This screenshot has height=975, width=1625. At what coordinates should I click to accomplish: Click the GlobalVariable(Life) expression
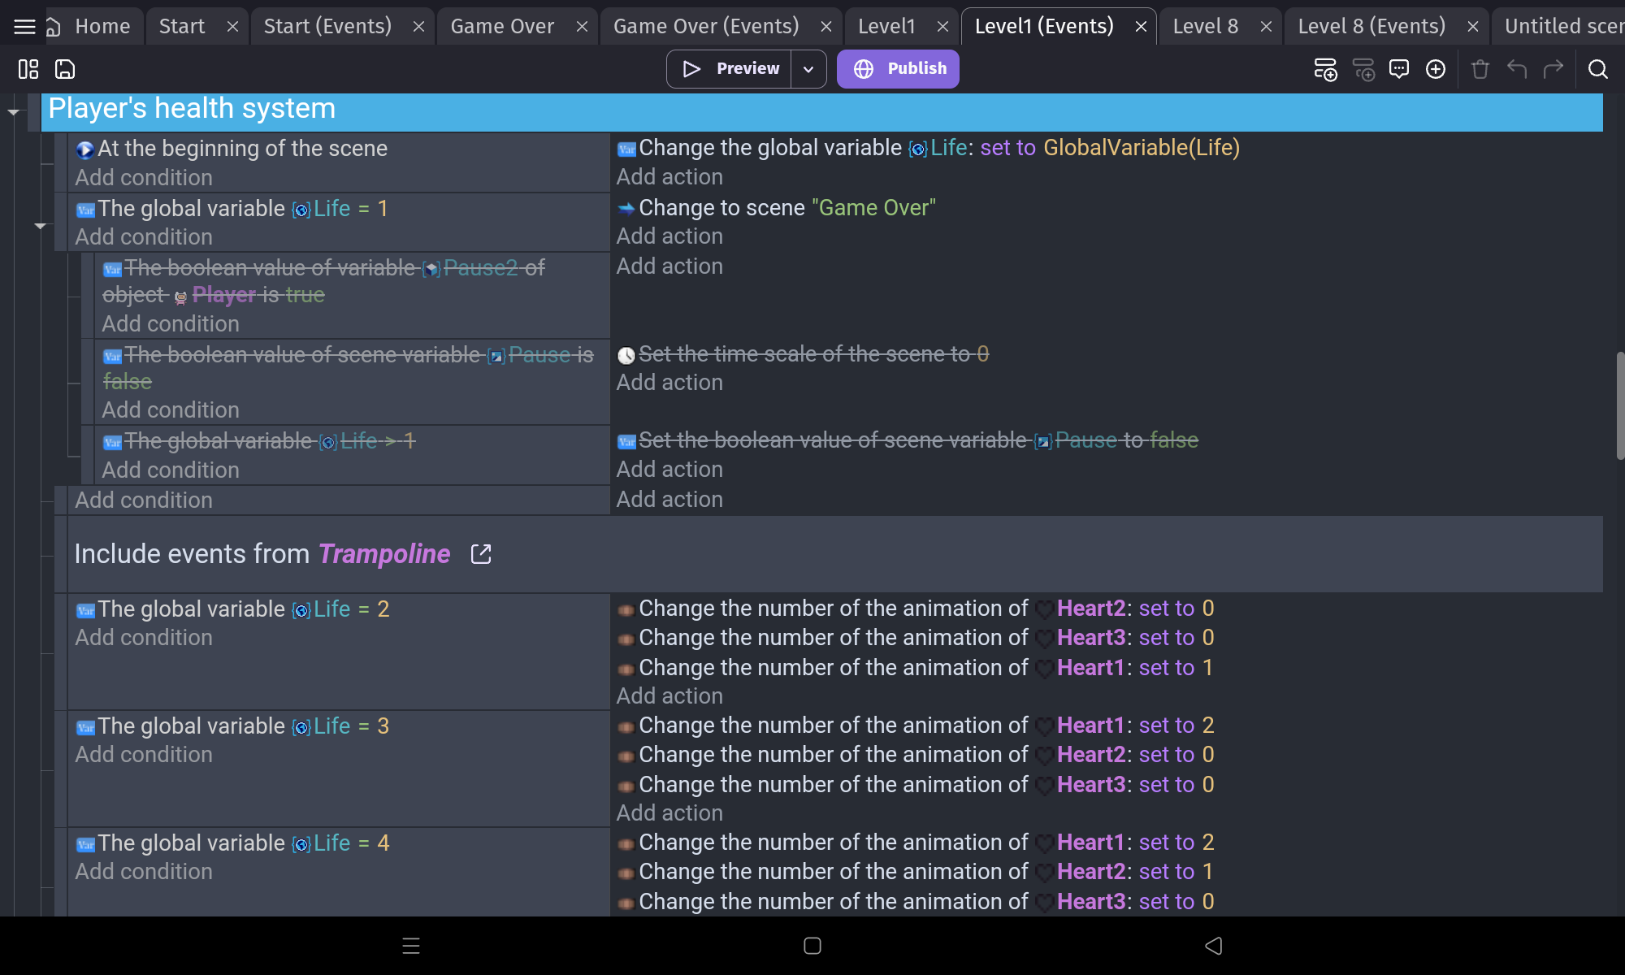tap(1142, 148)
